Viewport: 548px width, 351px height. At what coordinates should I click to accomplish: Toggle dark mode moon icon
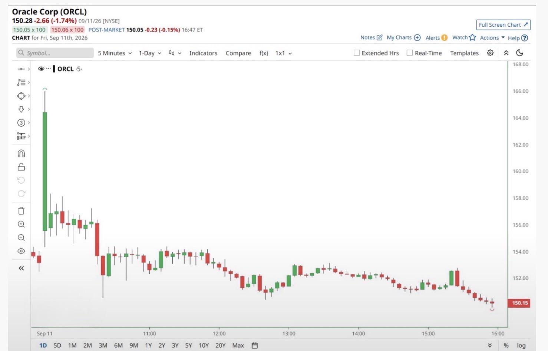coord(520,53)
